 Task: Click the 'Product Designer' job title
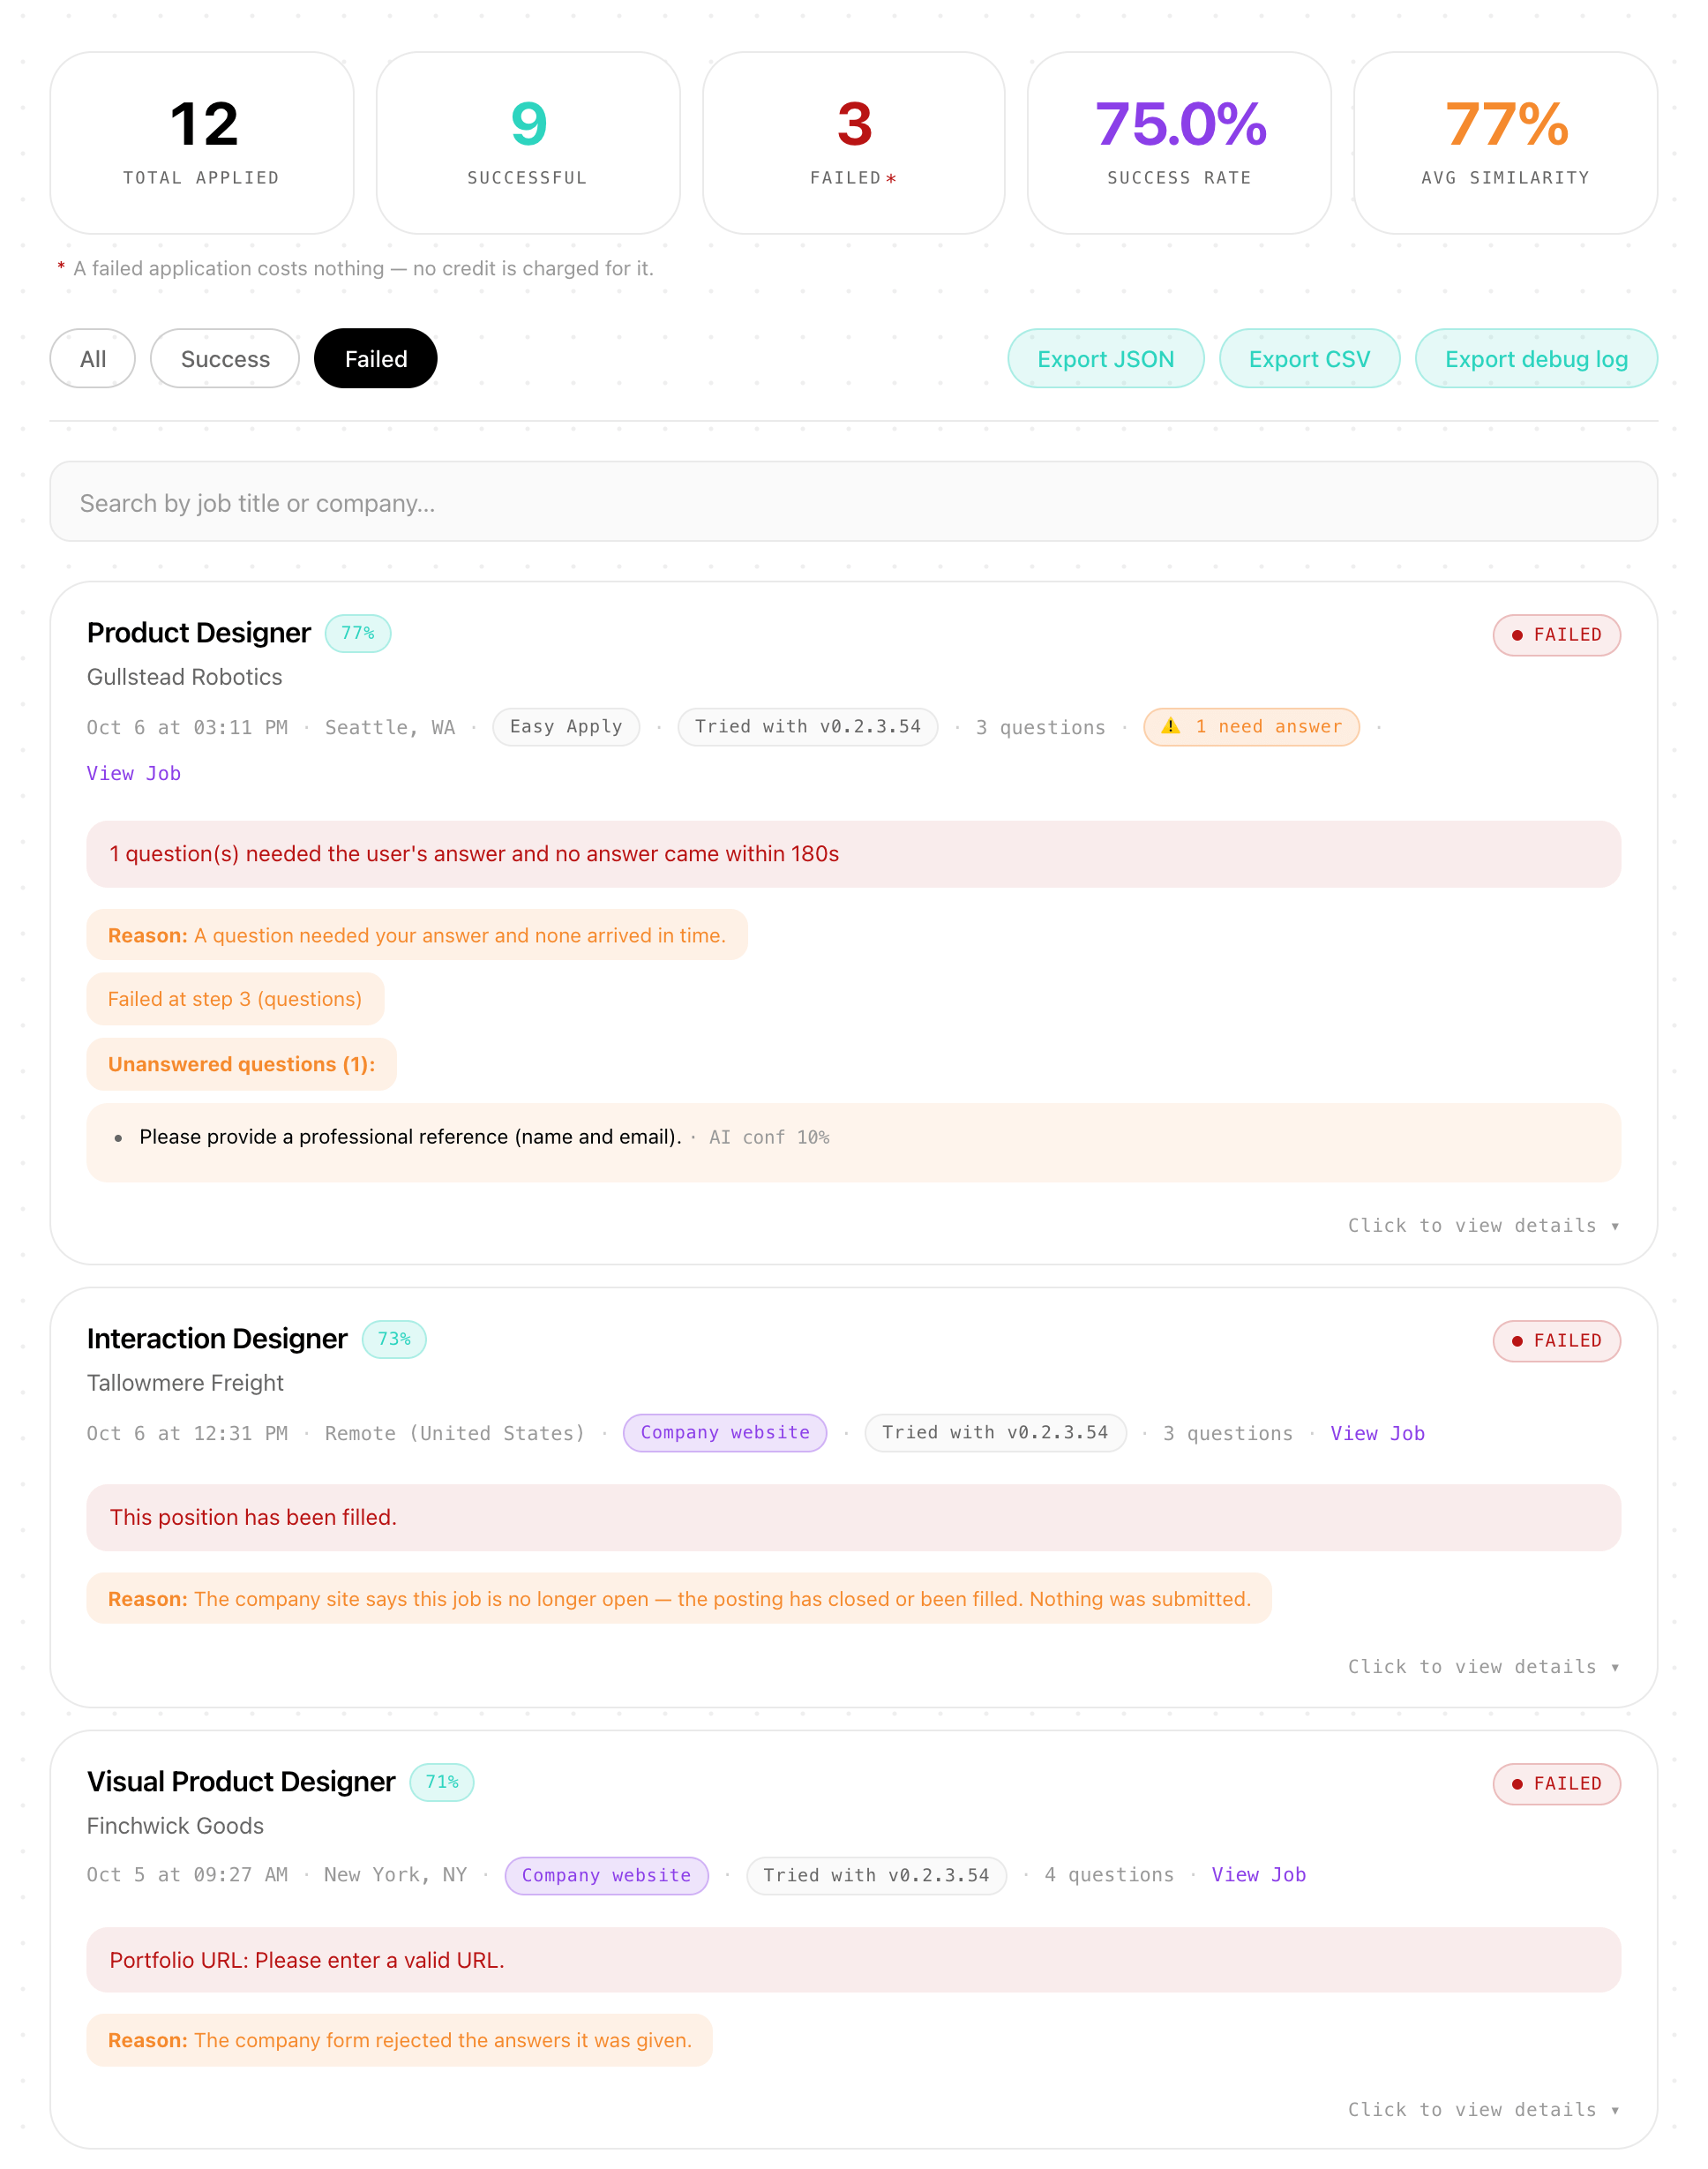[199, 633]
